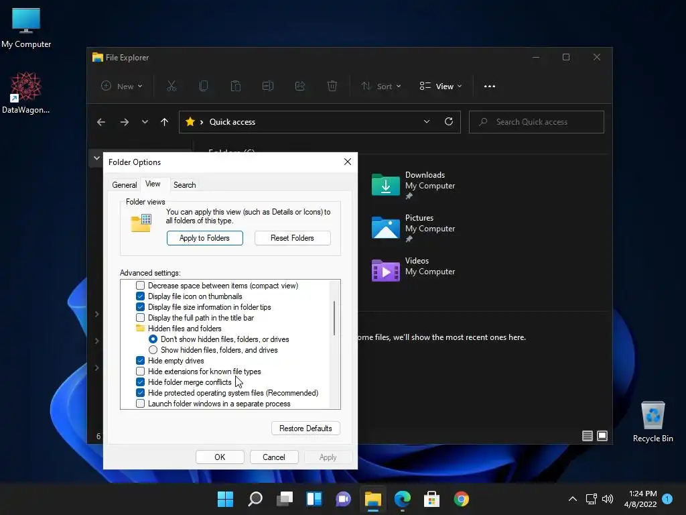The width and height of the screenshot is (686, 515).
Task: Uncheck Display file icon on thumbnails
Action: click(141, 296)
